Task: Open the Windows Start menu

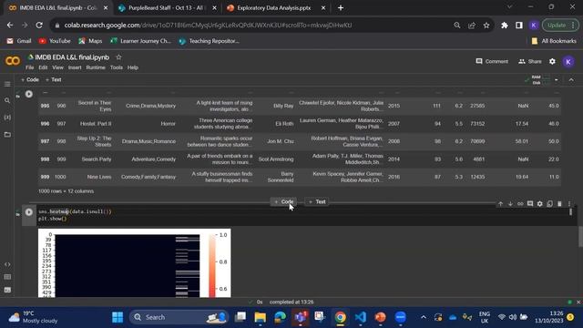Action: coord(118,317)
